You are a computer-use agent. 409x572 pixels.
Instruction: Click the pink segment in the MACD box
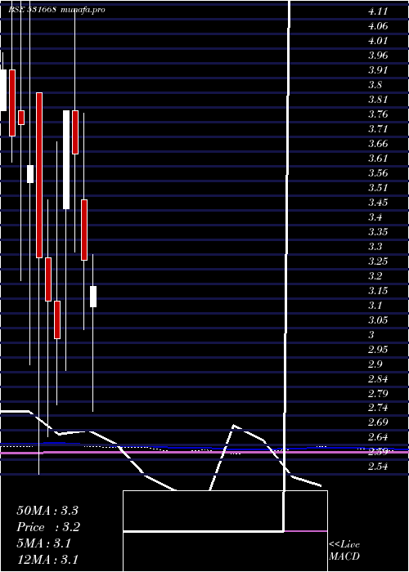[x=306, y=531]
